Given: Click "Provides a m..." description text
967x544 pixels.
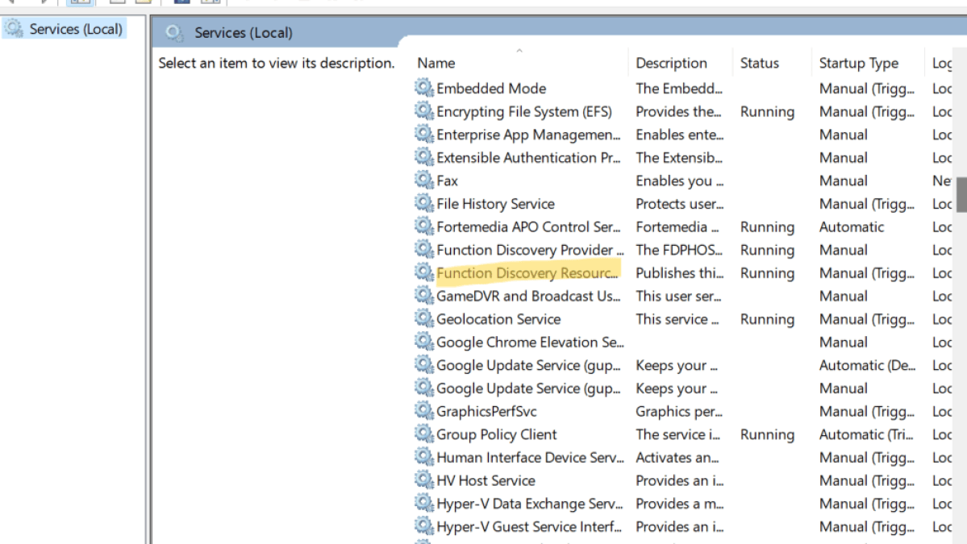Looking at the screenshot, I should click(680, 504).
